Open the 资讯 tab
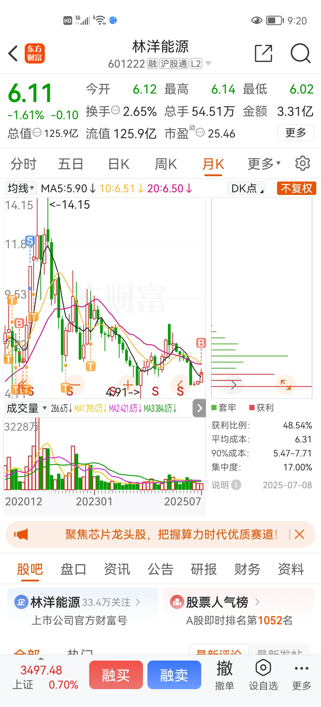 tap(117, 569)
